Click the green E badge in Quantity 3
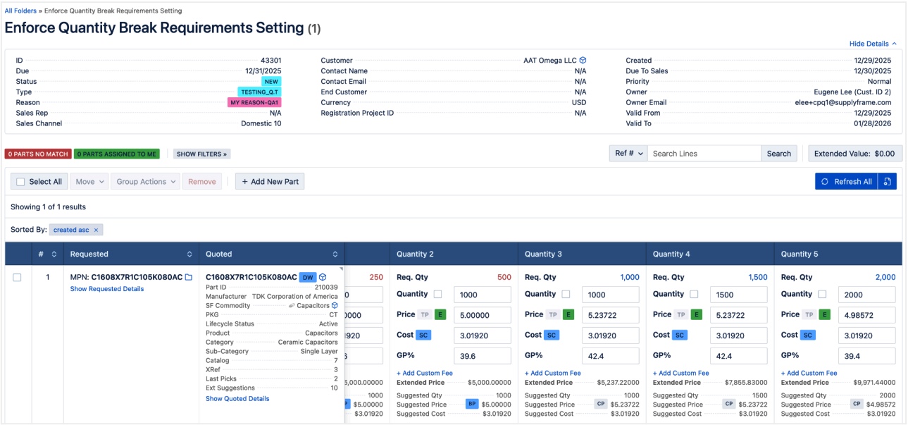 pyautogui.click(x=568, y=315)
